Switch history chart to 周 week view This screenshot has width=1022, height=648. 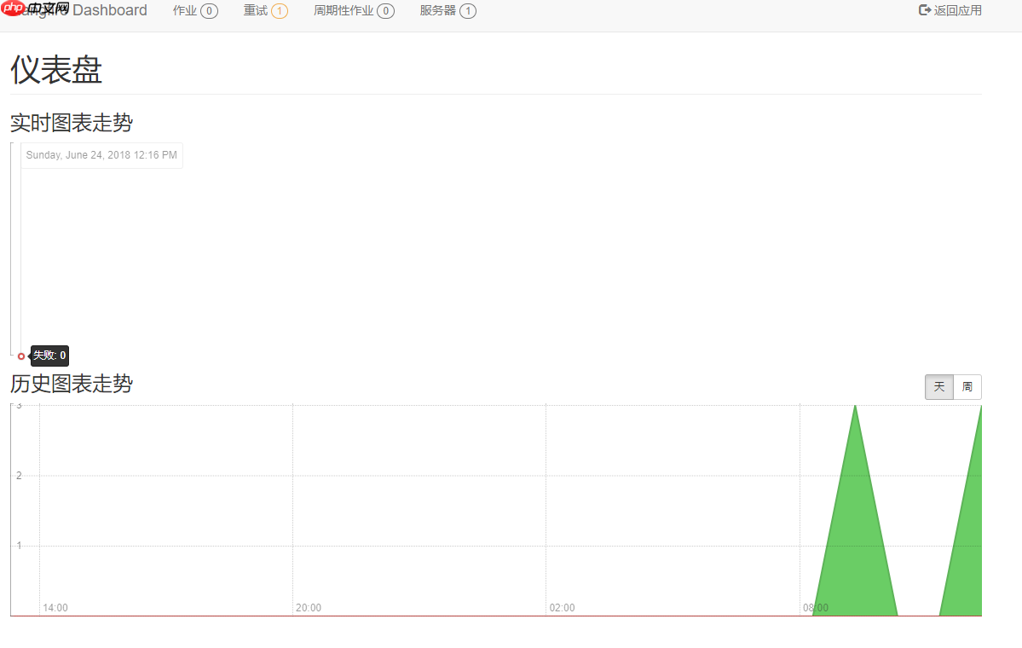coord(967,387)
